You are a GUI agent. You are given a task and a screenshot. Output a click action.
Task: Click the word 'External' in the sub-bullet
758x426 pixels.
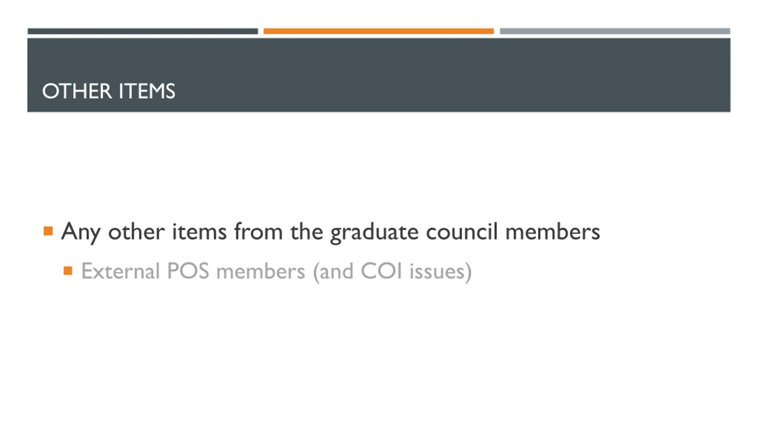point(121,271)
